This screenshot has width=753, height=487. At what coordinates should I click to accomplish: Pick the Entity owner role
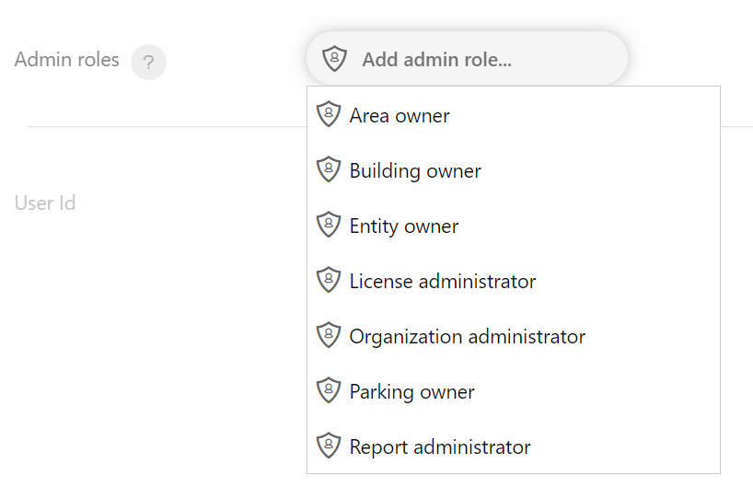(x=514, y=226)
